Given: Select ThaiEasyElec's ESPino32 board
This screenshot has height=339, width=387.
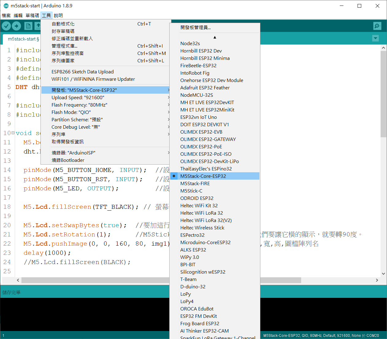Looking at the screenshot, I should [215, 169].
